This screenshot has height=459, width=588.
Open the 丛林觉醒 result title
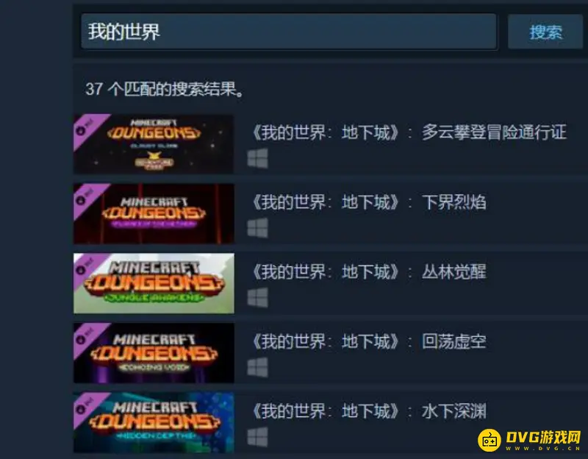pos(369,272)
